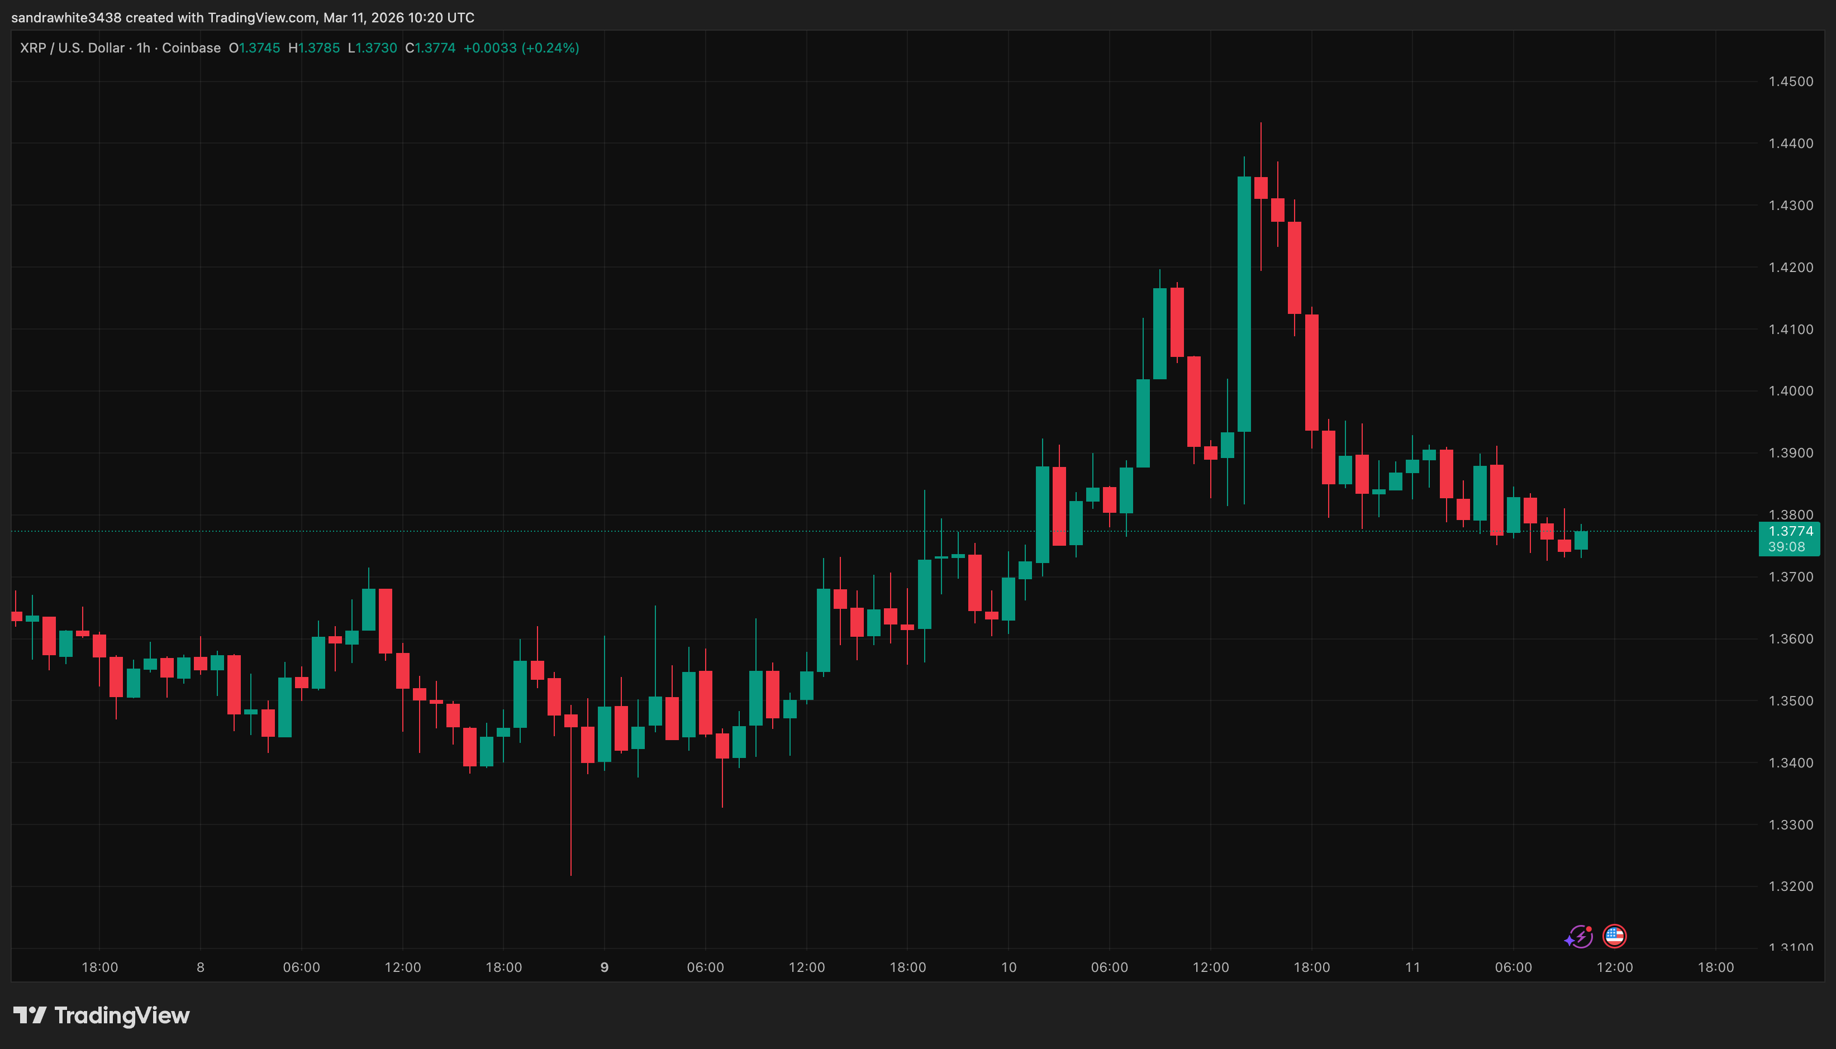This screenshot has height=1049, width=1836.
Task: Click the US flag economic events icon
Action: [1615, 936]
